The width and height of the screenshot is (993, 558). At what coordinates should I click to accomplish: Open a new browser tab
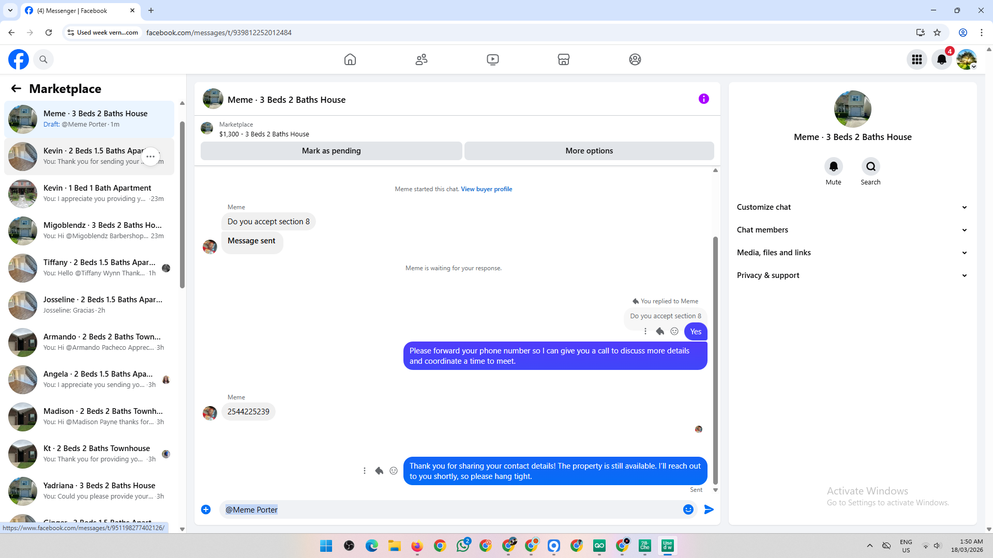[x=151, y=10]
